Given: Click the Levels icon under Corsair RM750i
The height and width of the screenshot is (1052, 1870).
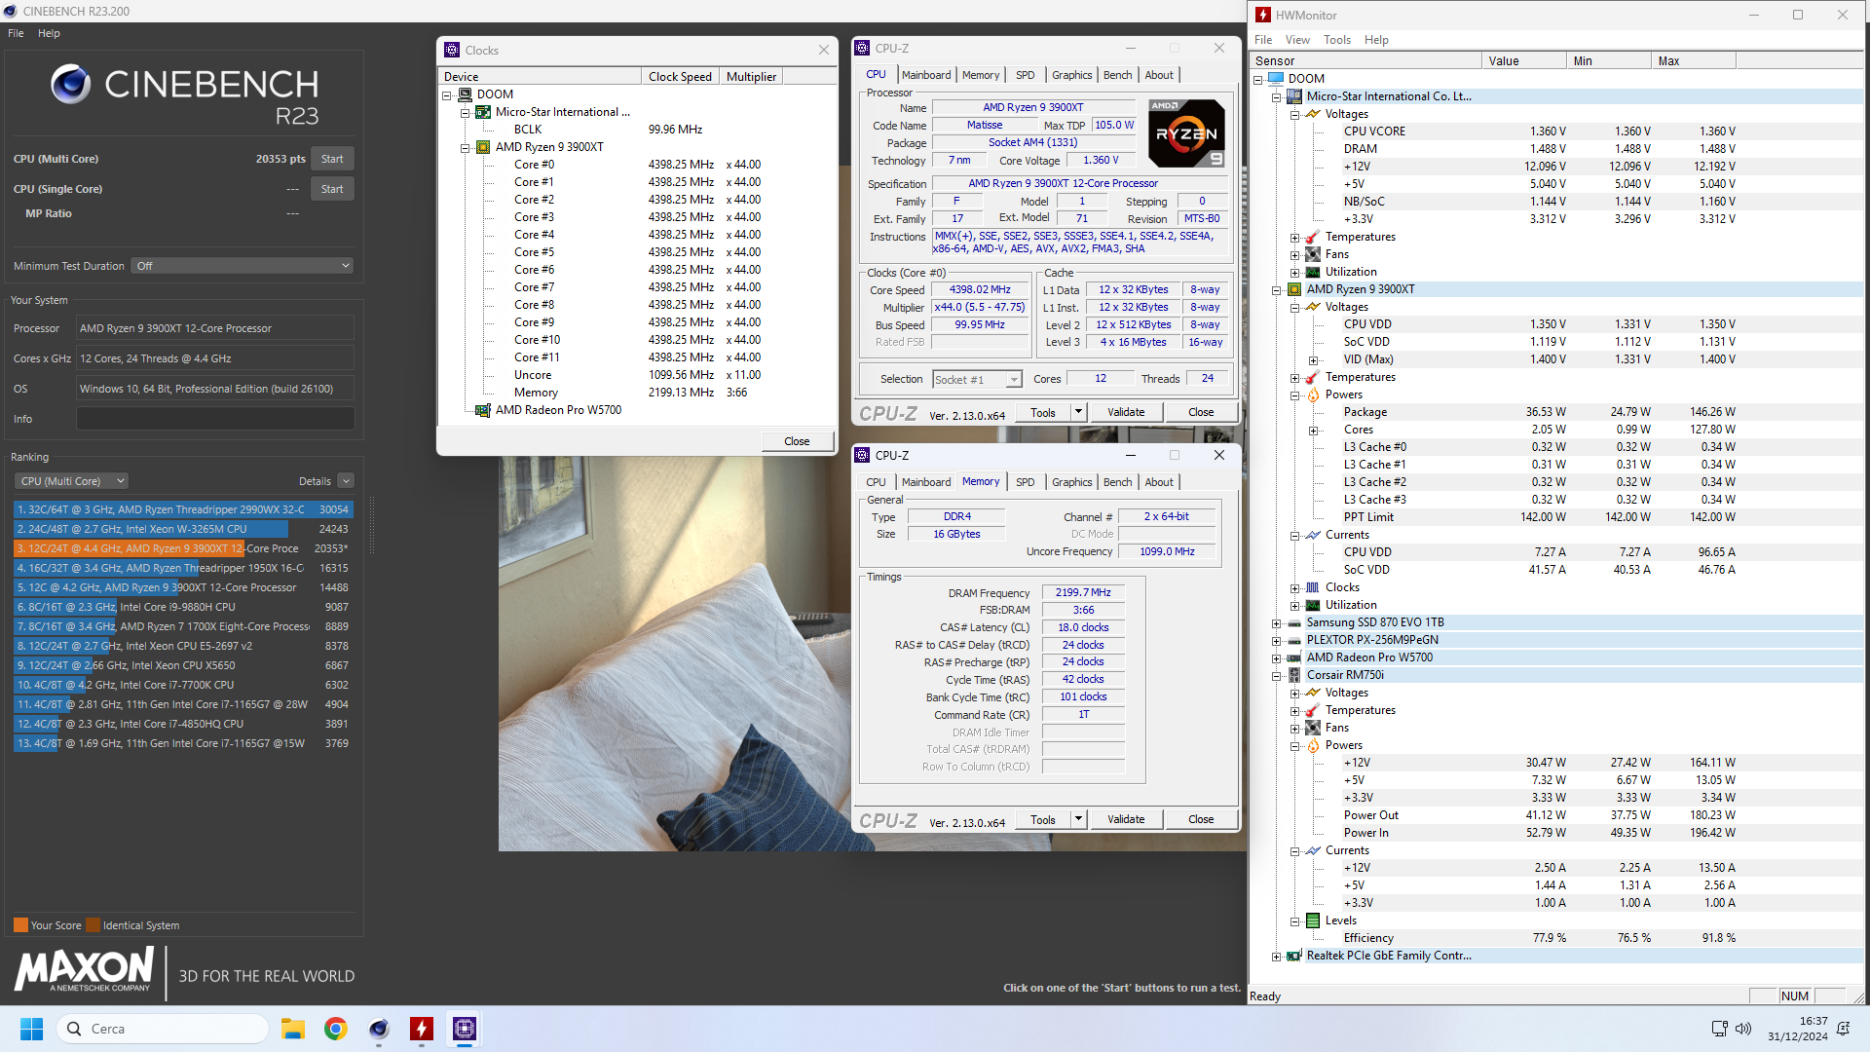Looking at the screenshot, I should click(1313, 920).
